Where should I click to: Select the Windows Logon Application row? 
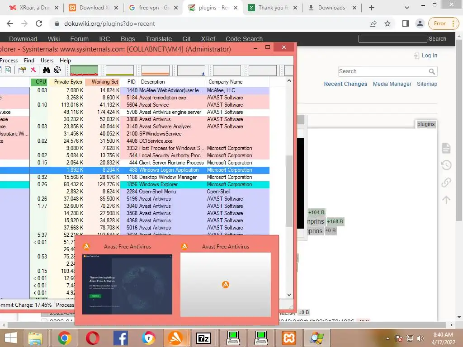(135, 170)
